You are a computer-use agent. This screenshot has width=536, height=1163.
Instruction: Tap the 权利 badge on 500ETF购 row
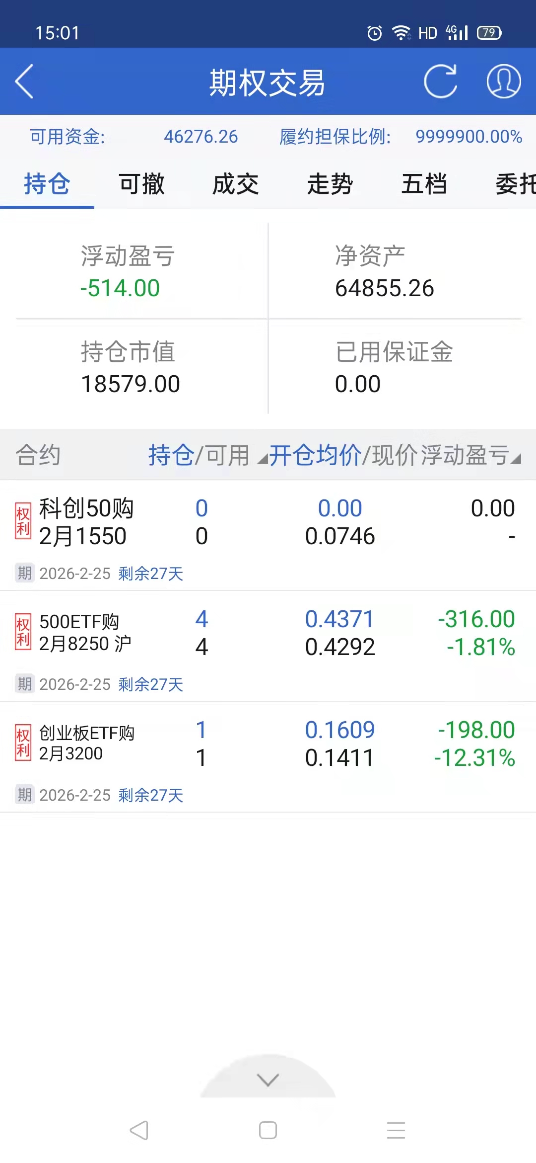point(23,632)
